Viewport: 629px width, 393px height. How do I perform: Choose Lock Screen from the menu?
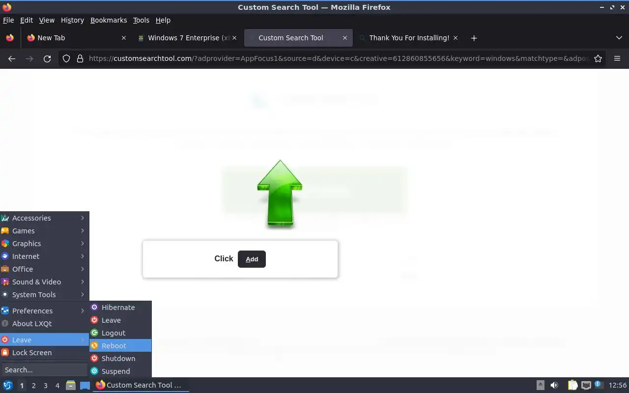[x=44, y=353]
